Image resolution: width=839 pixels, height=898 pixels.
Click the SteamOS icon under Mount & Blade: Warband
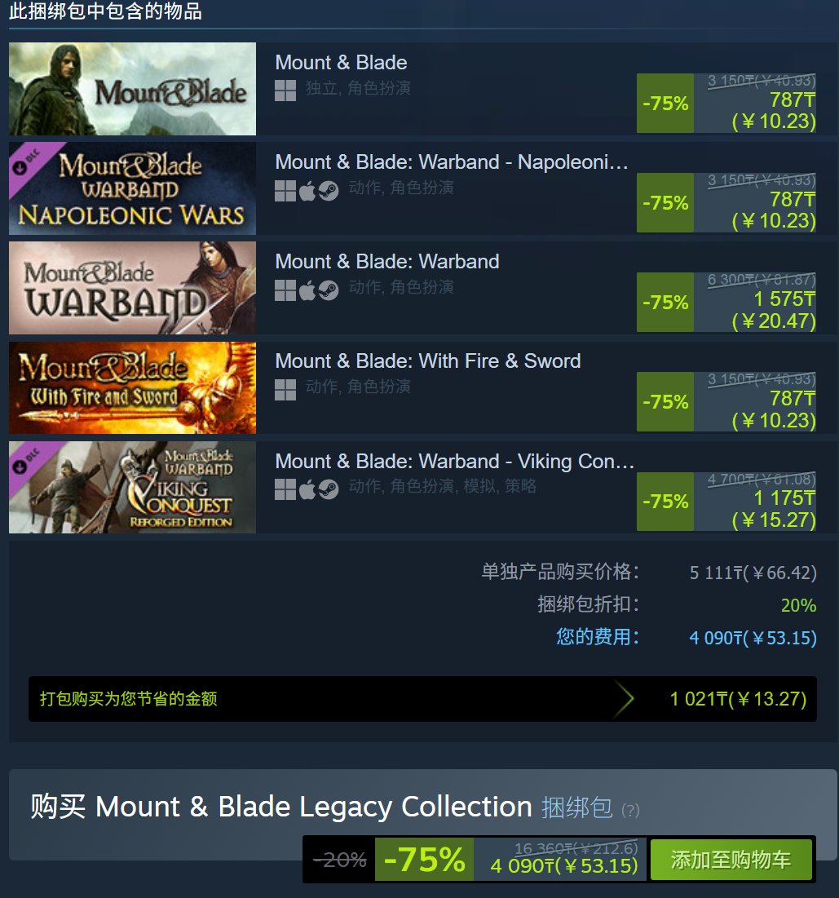(328, 290)
